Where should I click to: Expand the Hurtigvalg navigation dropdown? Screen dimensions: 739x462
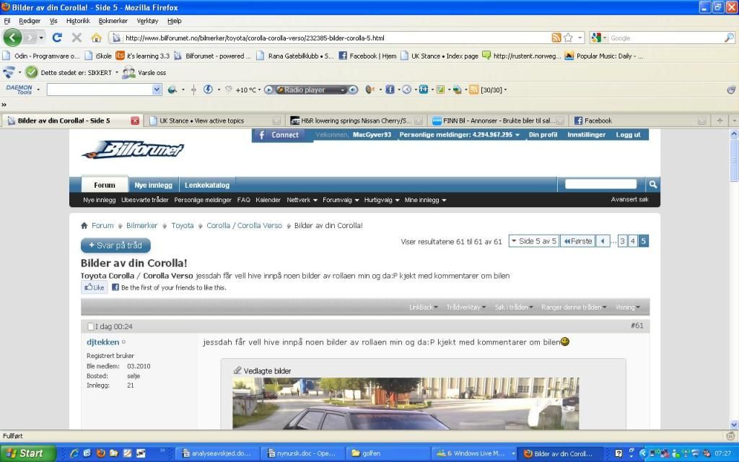click(381, 200)
